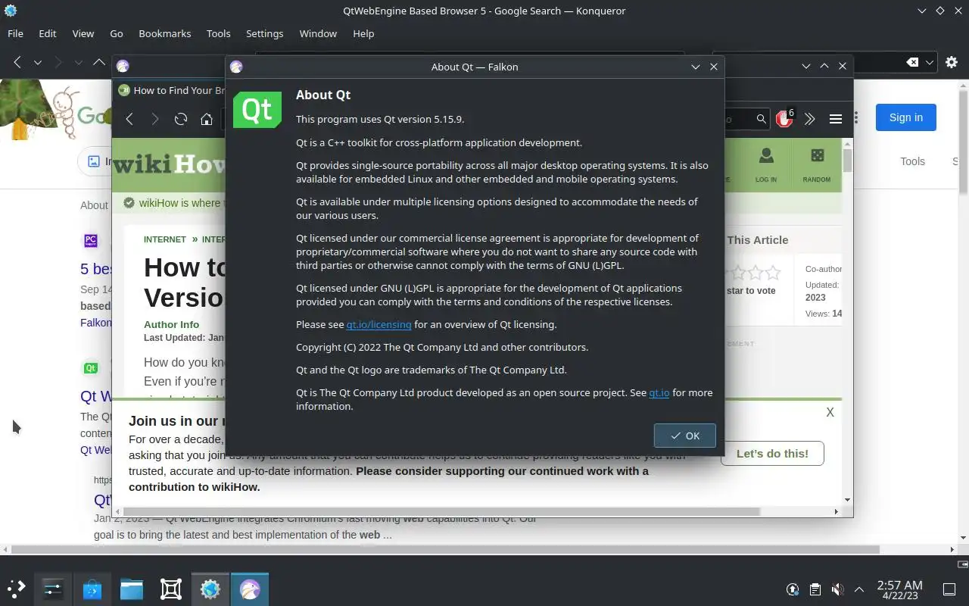Expand Falkon toolbar overflow chevrons
This screenshot has height=606, width=969.
click(809, 119)
